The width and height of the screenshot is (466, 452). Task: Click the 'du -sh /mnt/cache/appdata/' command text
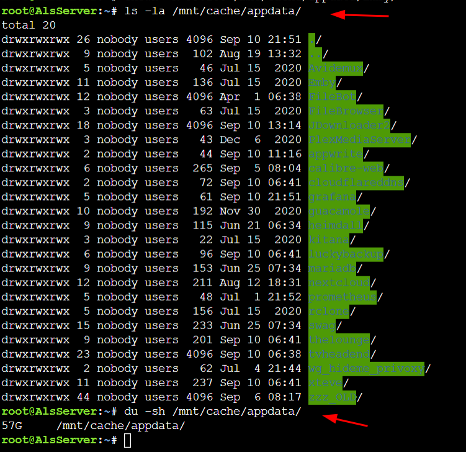[x=213, y=412]
